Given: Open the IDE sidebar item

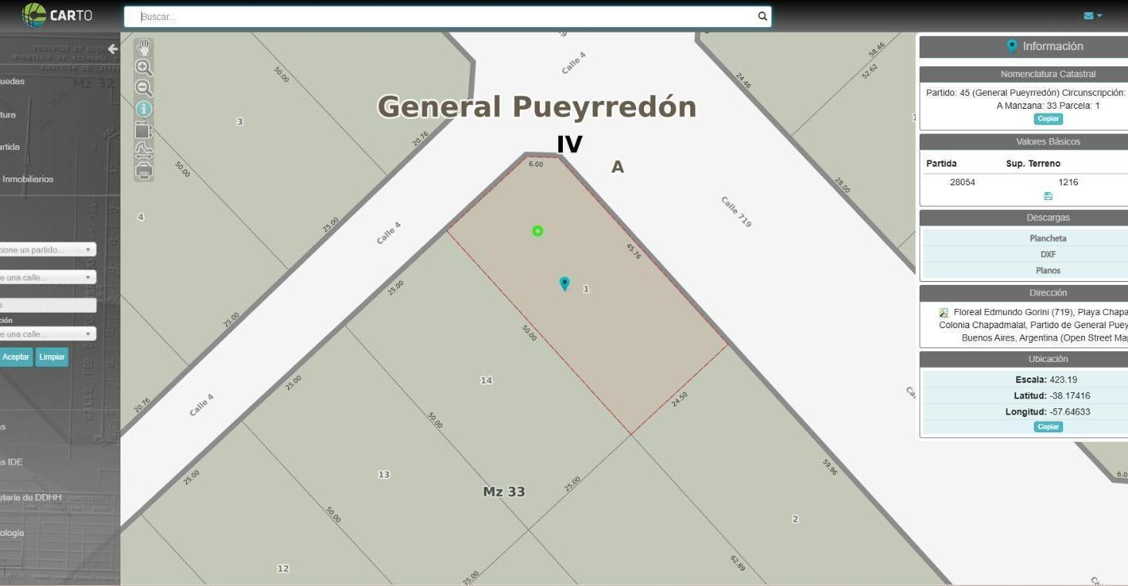Looking at the screenshot, I should pos(12,462).
